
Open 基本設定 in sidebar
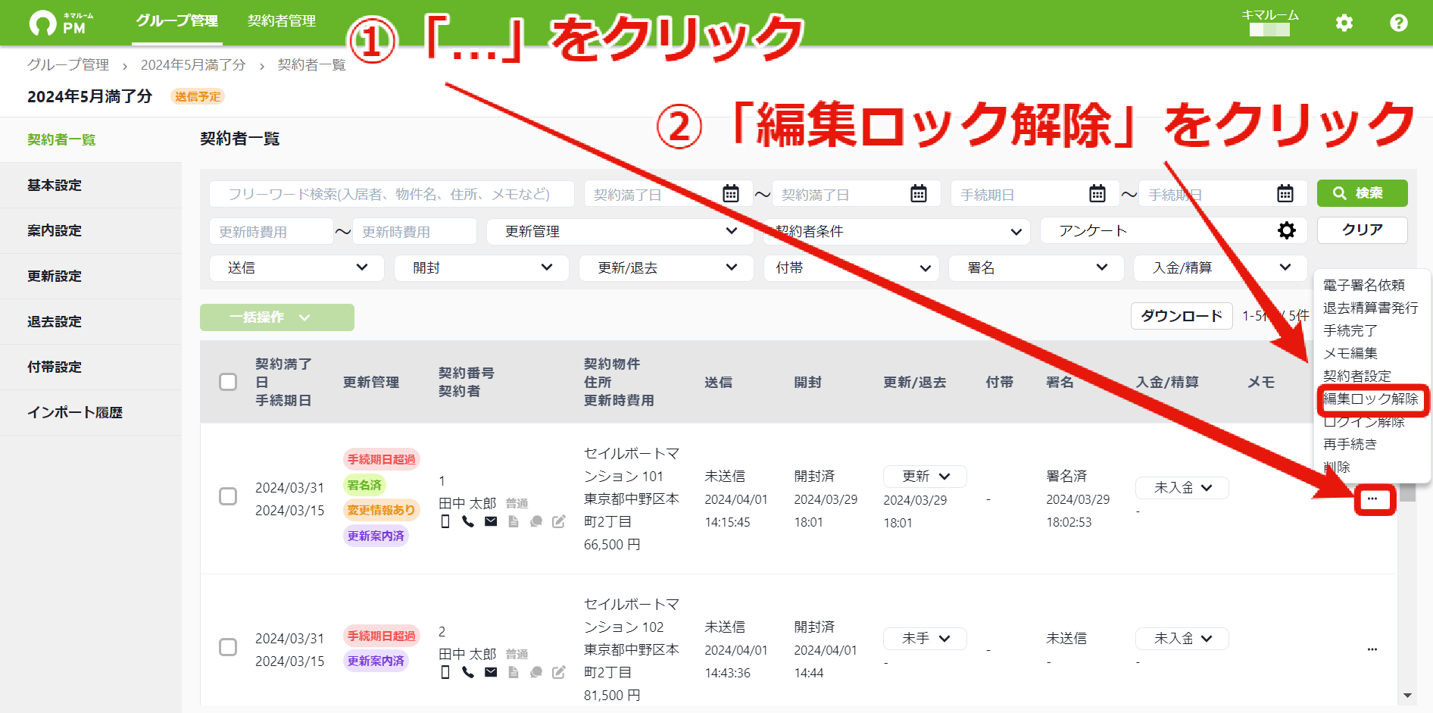click(x=91, y=185)
